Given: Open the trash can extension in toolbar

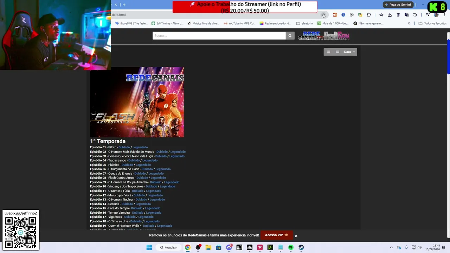Looking at the screenshot, I should pos(398,15).
